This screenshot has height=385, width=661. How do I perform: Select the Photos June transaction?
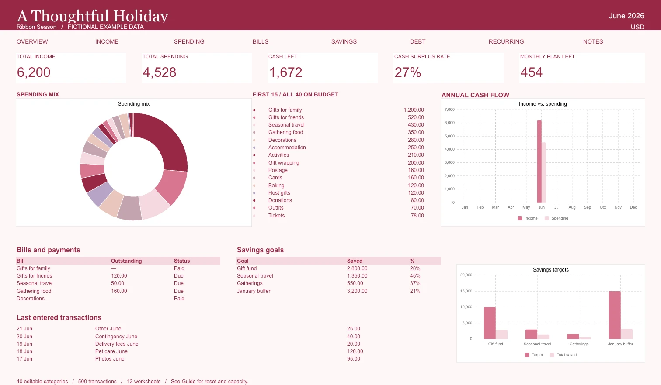110,359
